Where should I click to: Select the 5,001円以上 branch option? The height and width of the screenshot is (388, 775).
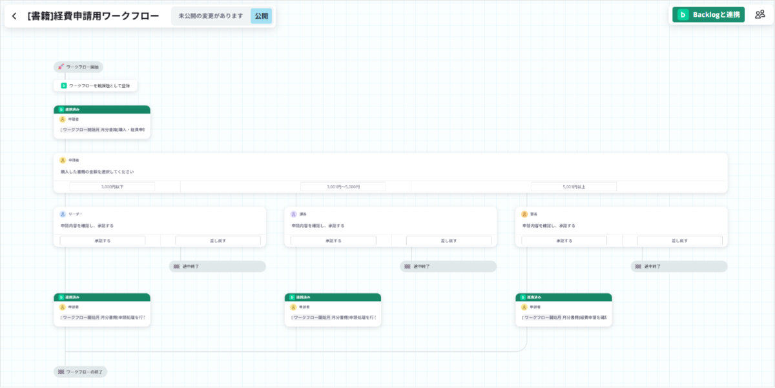574,187
